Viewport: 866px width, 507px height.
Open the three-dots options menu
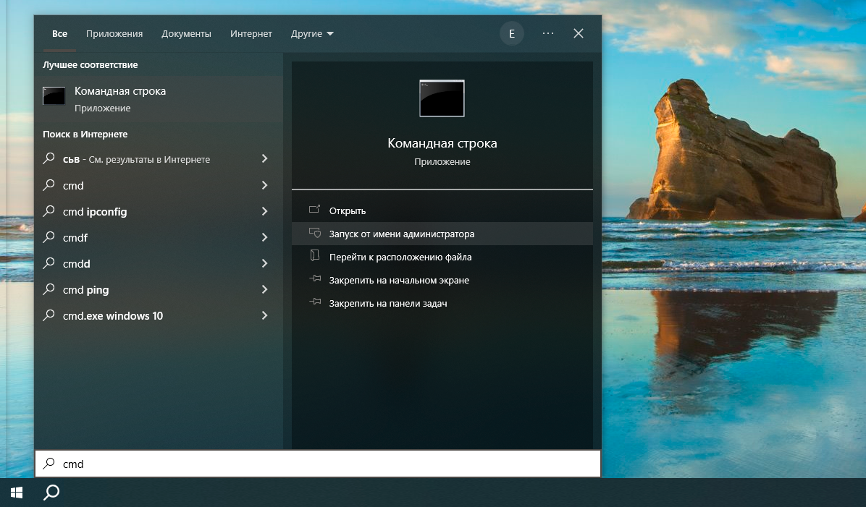click(548, 33)
